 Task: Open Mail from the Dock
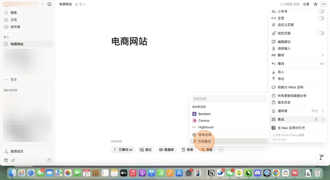[x=49, y=173]
